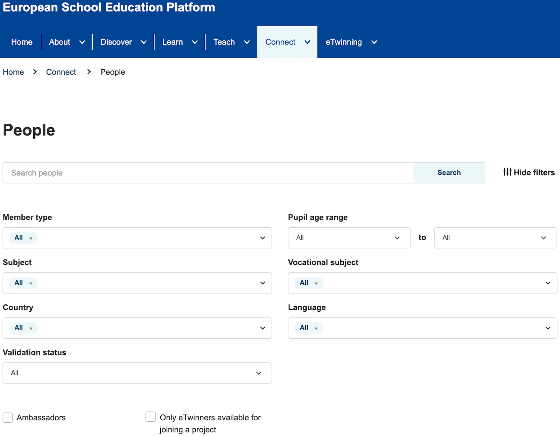Click the Country filter label
Image resolution: width=560 pixels, height=436 pixels.
coord(18,307)
